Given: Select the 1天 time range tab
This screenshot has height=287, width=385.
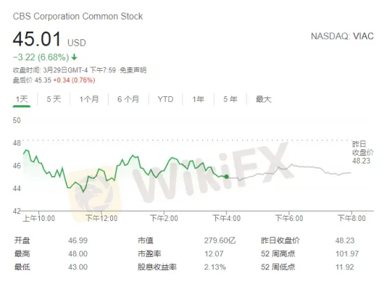Looking at the screenshot, I should coord(22,99).
